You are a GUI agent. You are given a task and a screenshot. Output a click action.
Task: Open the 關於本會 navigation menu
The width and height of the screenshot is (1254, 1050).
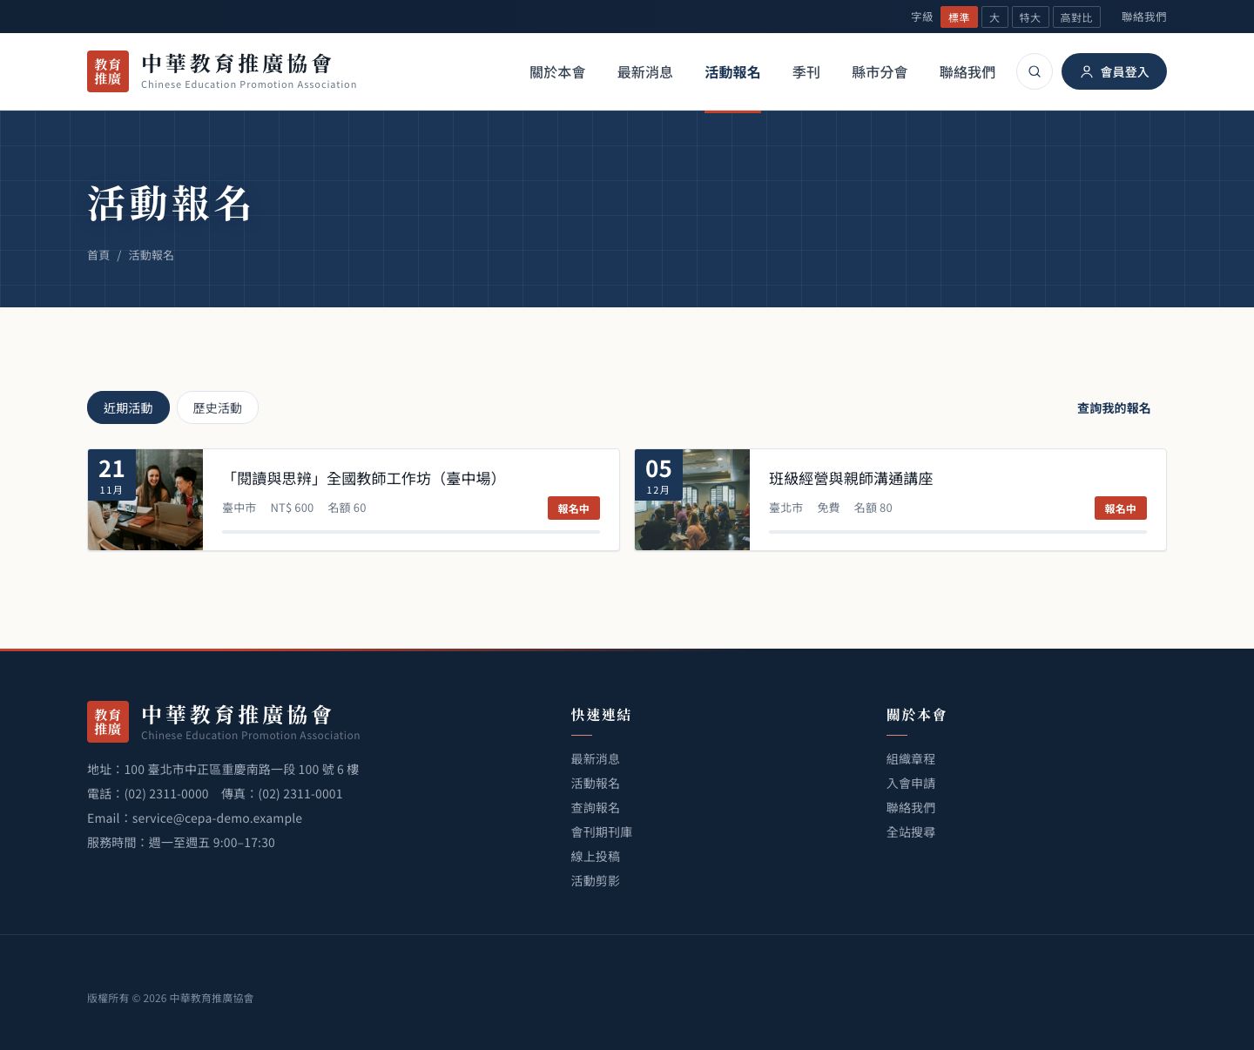pyautogui.click(x=557, y=72)
